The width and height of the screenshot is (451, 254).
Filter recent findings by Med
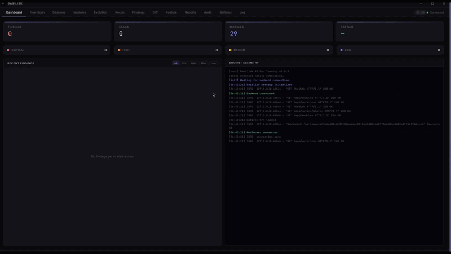[x=204, y=63]
